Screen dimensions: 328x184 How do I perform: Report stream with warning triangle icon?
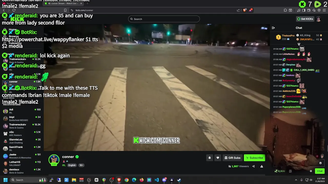point(262,166)
